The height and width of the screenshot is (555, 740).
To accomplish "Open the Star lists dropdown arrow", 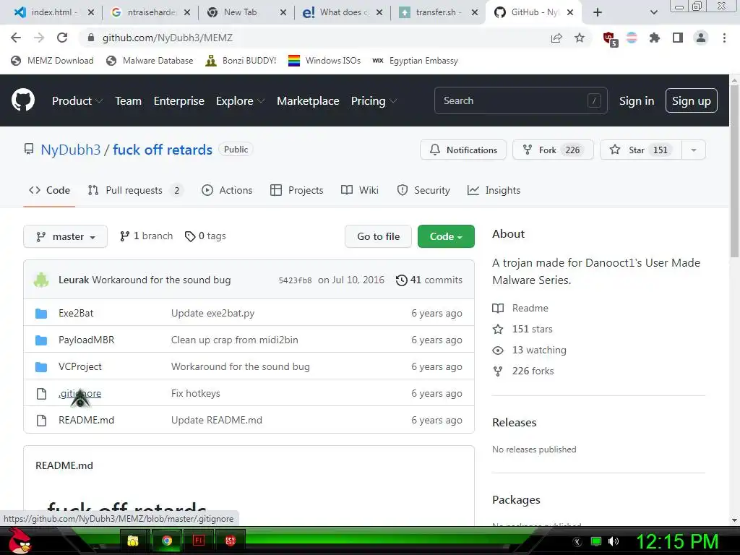I will click(x=694, y=150).
